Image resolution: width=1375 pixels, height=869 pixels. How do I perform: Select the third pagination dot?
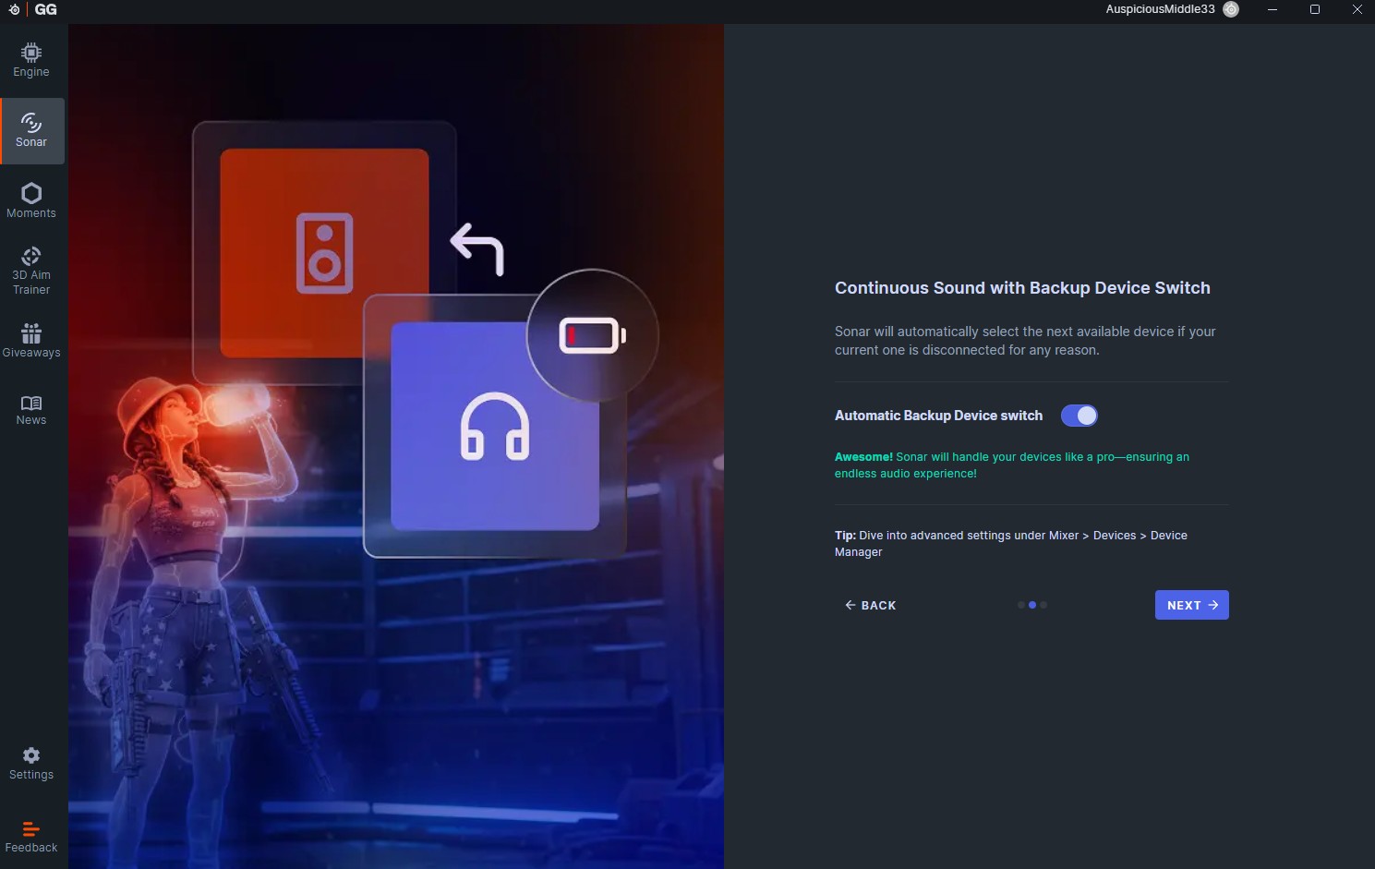click(1043, 605)
